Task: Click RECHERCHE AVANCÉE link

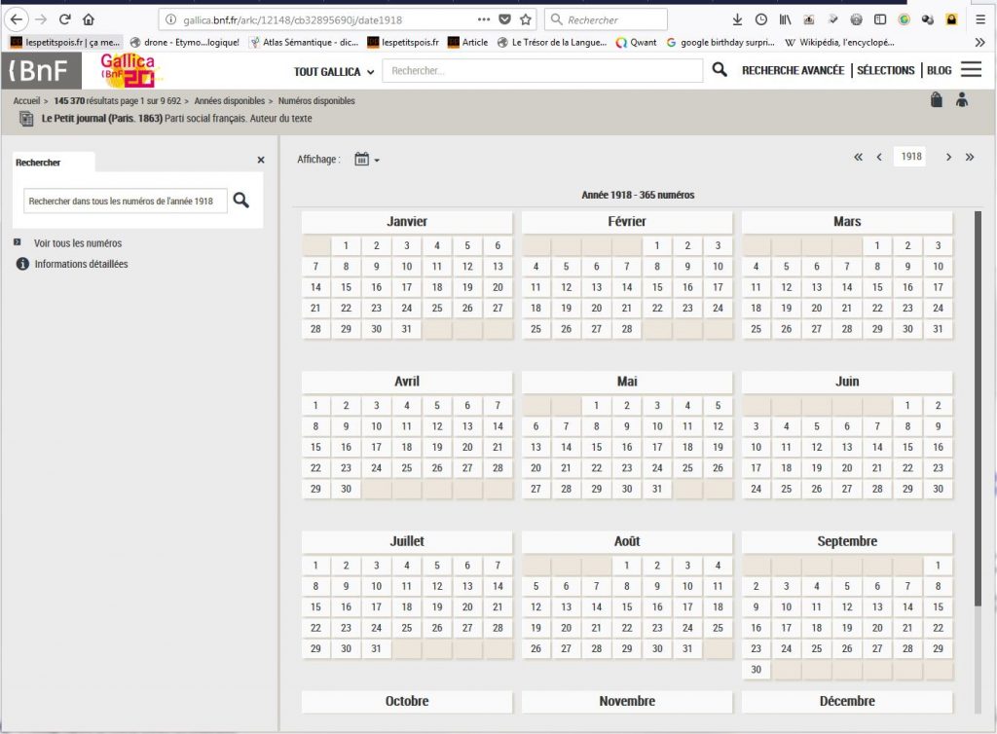Action: pyautogui.click(x=793, y=70)
